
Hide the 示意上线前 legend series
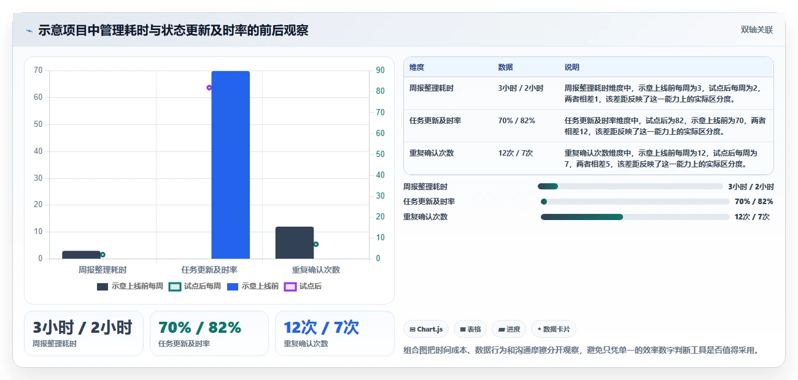coord(253,286)
